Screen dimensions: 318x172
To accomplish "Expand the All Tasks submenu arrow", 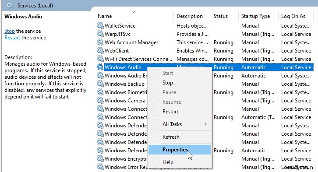I will point(205,124).
